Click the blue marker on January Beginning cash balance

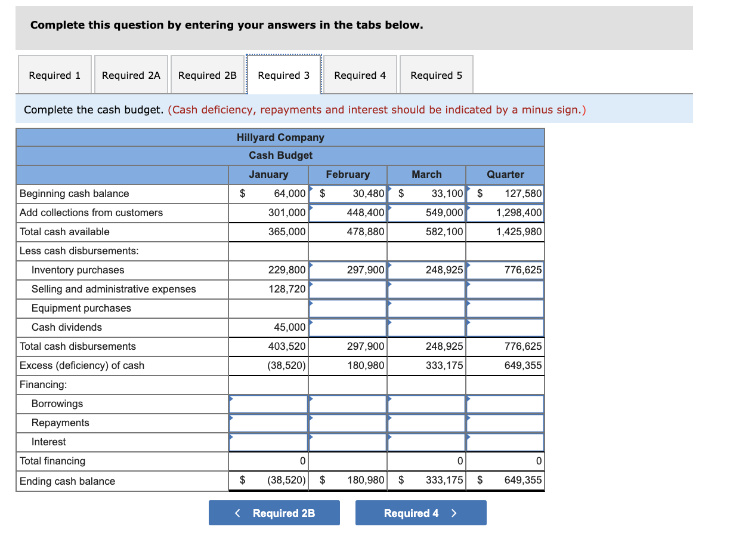point(310,189)
